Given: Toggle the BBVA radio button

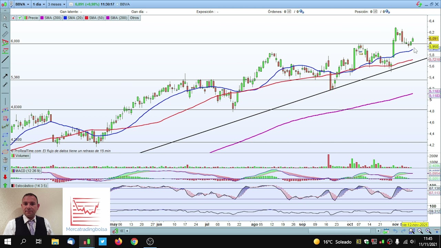Looking at the screenshot, I should click(117, 4).
